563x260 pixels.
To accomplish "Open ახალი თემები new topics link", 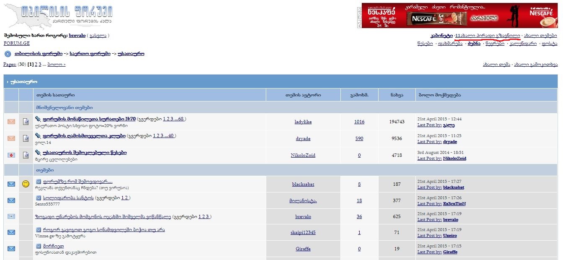I will 540,36.
